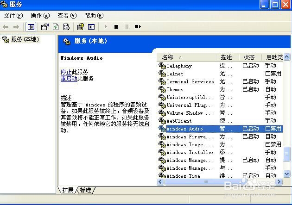292x205 pixels.
Task: Click the vertical scrollbar down arrow
Action: pos(286,174)
